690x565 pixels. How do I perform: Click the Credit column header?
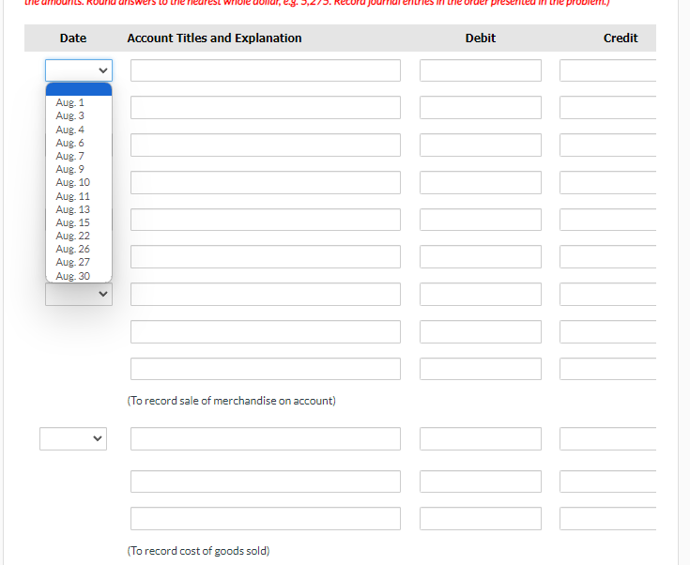[x=621, y=38]
